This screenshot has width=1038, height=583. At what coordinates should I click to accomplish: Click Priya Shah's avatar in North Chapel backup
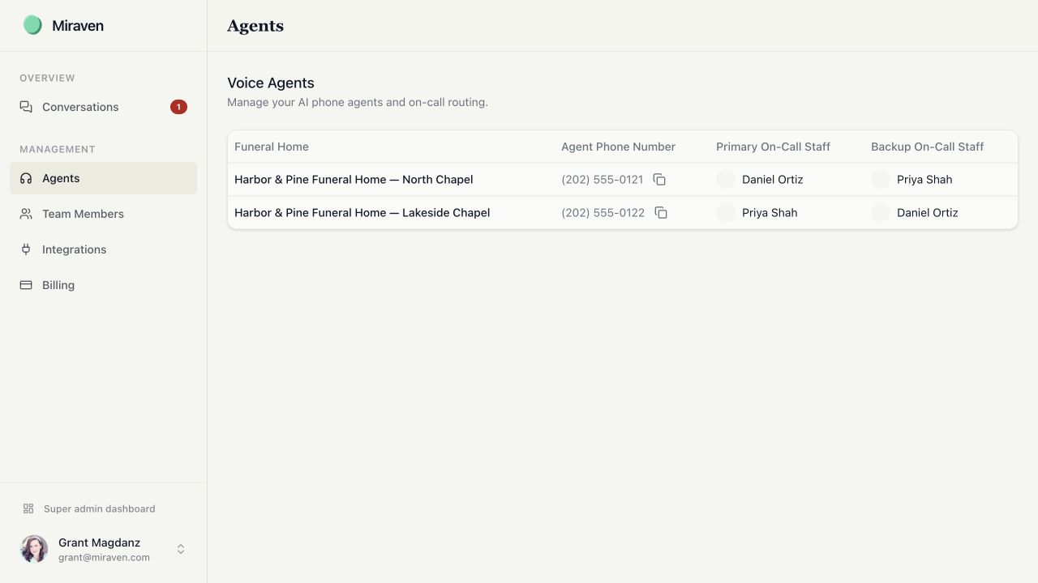pos(881,180)
